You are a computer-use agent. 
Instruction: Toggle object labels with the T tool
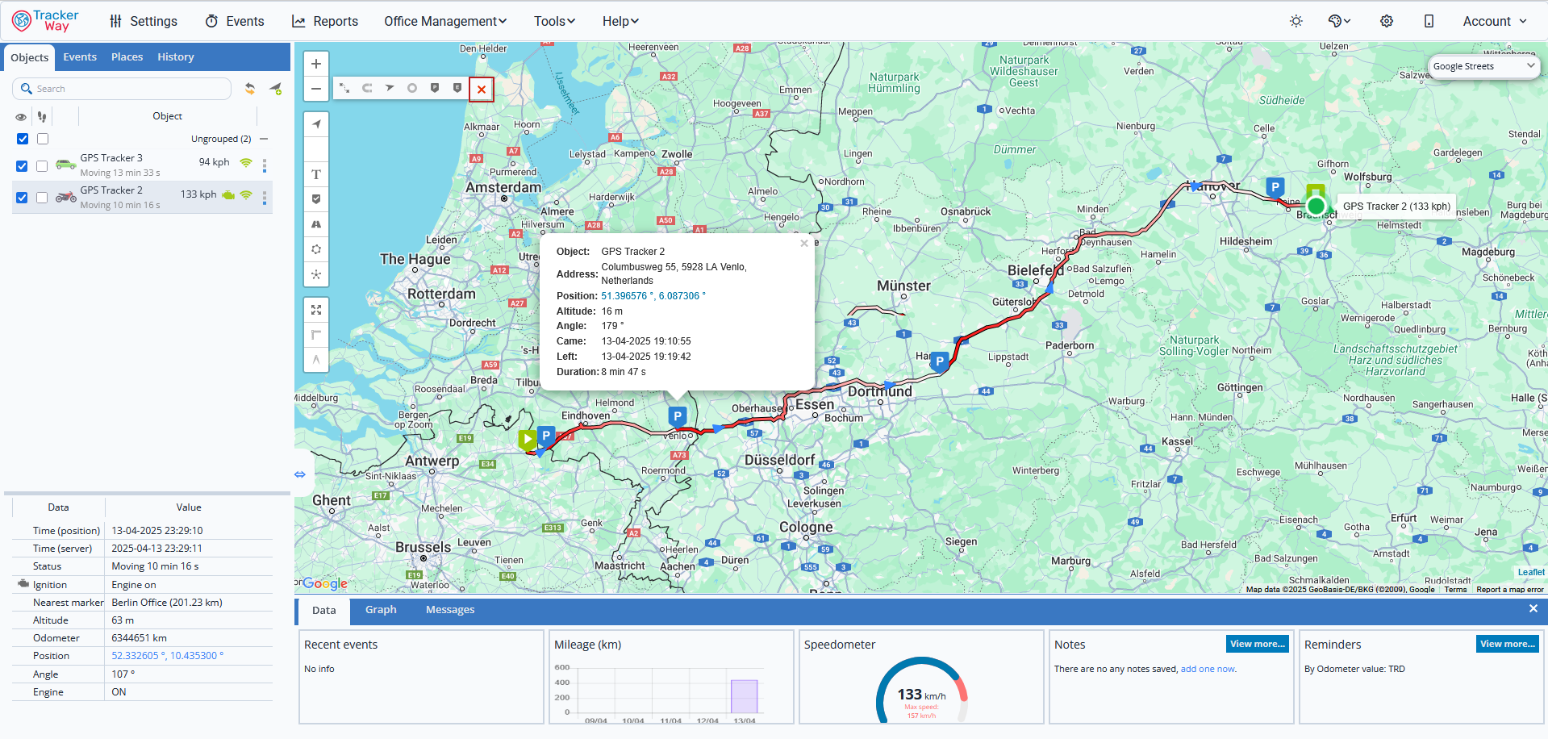point(316,174)
